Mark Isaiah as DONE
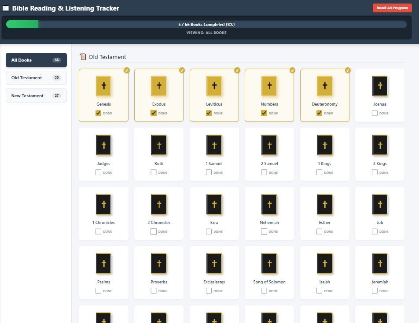 (x=319, y=291)
